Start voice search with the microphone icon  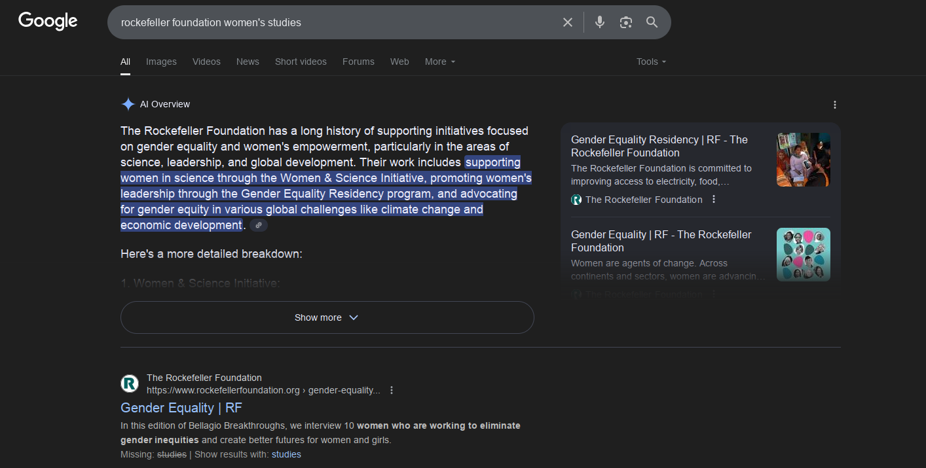click(x=599, y=22)
